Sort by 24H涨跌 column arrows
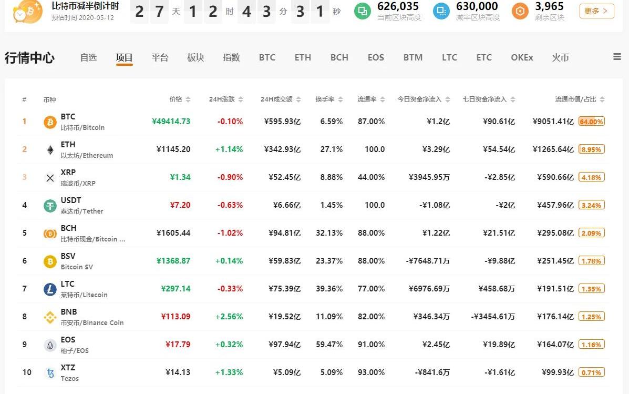 [x=241, y=99]
